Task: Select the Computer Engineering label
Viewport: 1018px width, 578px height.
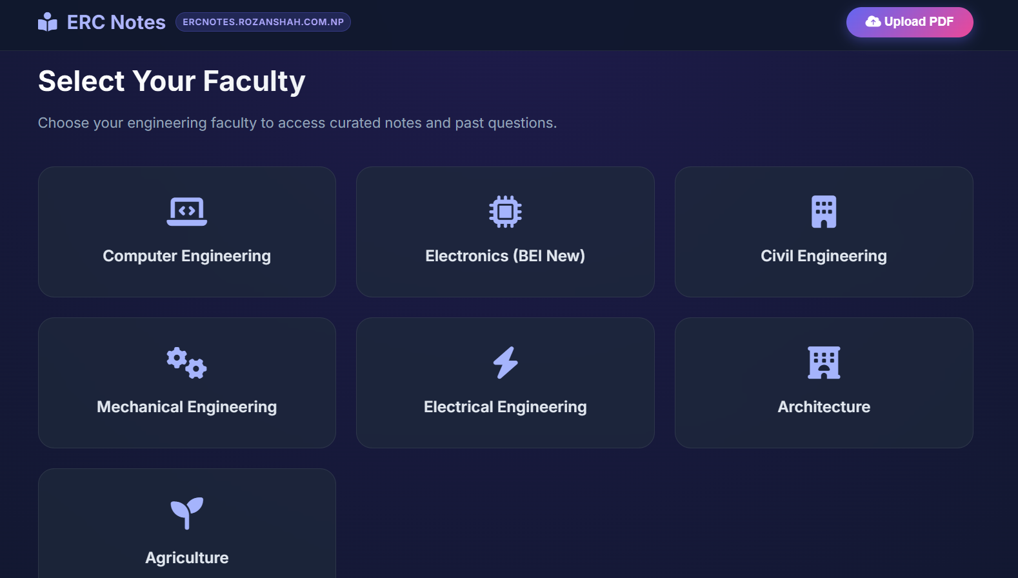Action: (x=187, y=256)
